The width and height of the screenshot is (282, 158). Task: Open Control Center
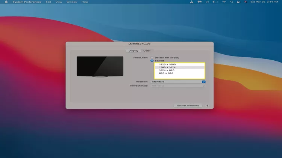(x=238, y=2)
